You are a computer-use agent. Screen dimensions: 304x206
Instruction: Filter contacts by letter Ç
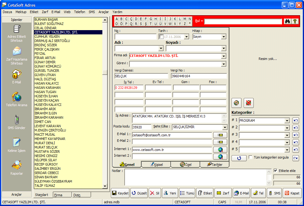[x=131, y=19]
